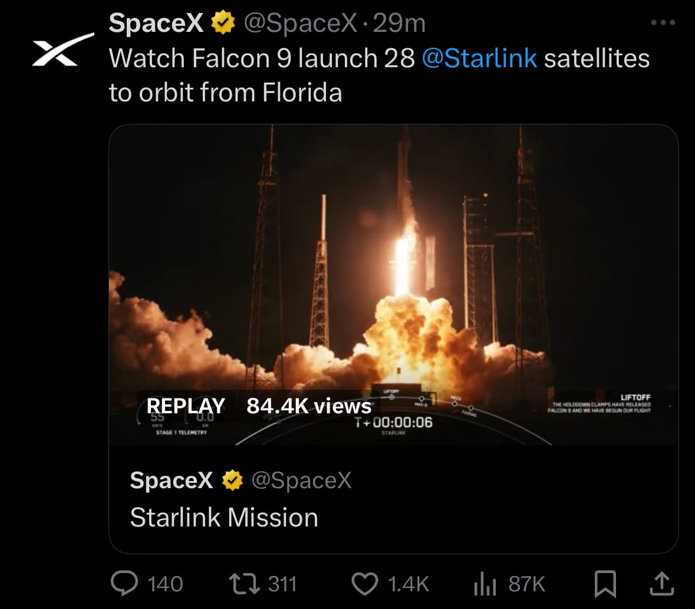695x609 pixels.
Task: Bookmark this SpaceX post
Action: [x=605, y=584]
